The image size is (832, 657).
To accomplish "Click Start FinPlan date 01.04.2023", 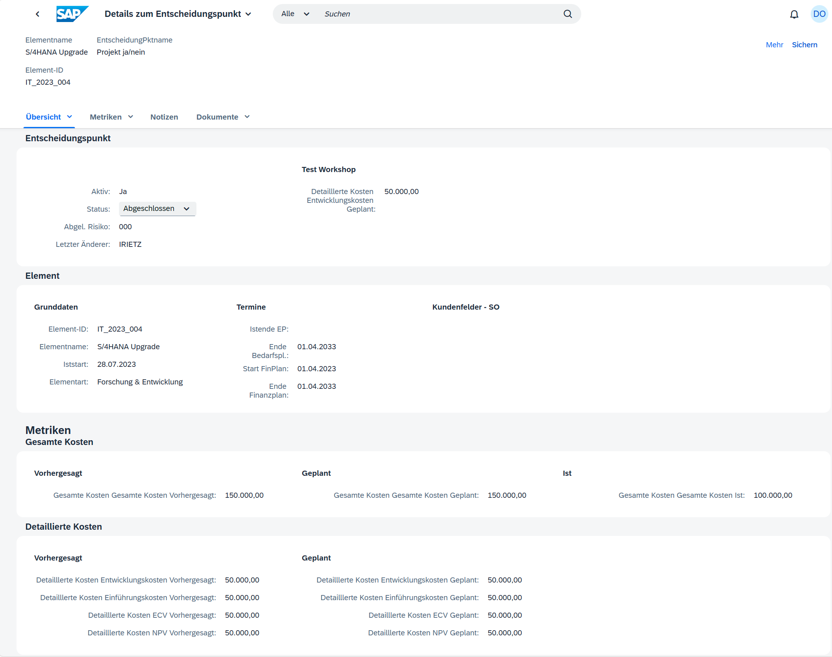I will click(316, 369).
